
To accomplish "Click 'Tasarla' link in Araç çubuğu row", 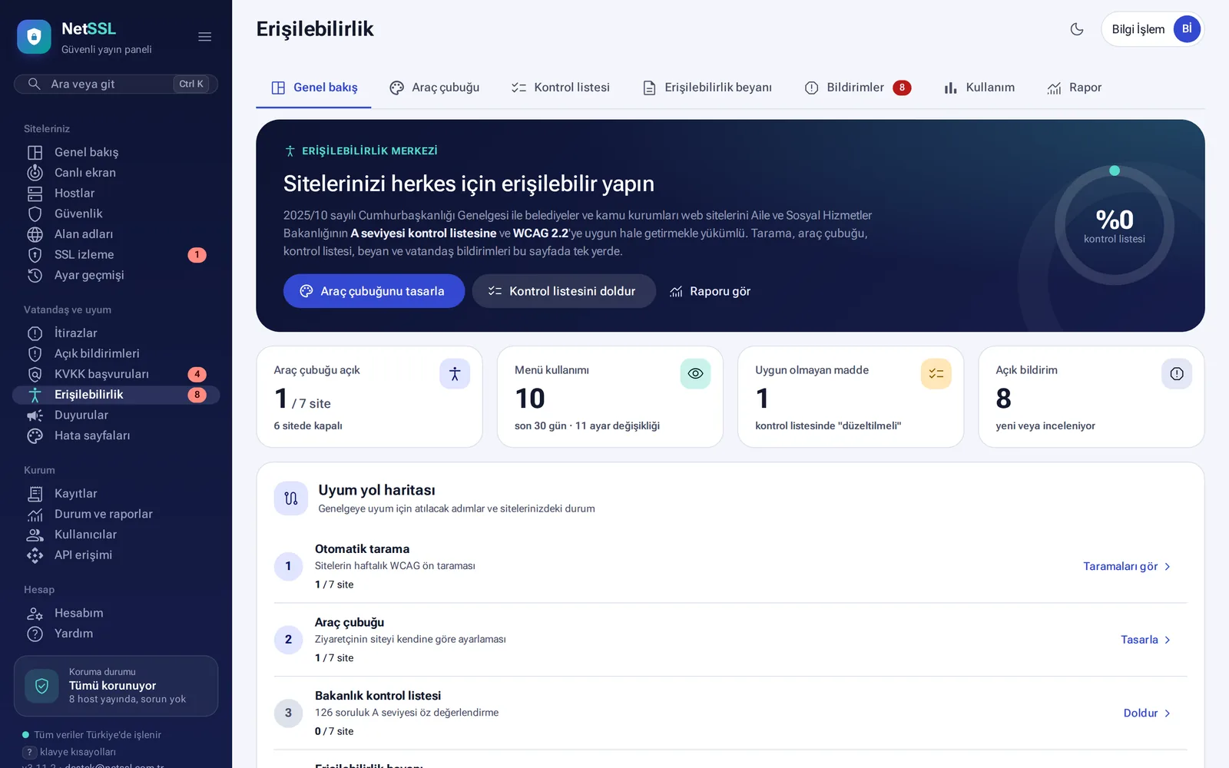I will (x=1145, y=640).
